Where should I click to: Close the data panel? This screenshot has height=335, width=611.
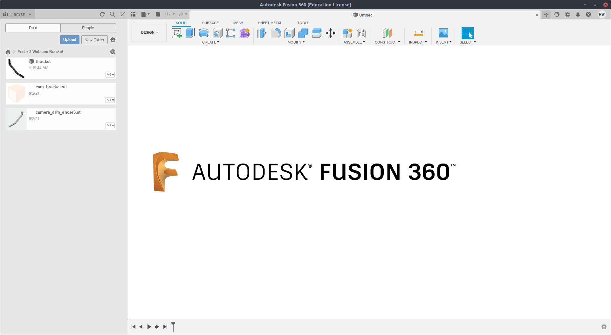pyautogui.click(x=123, y=14)
